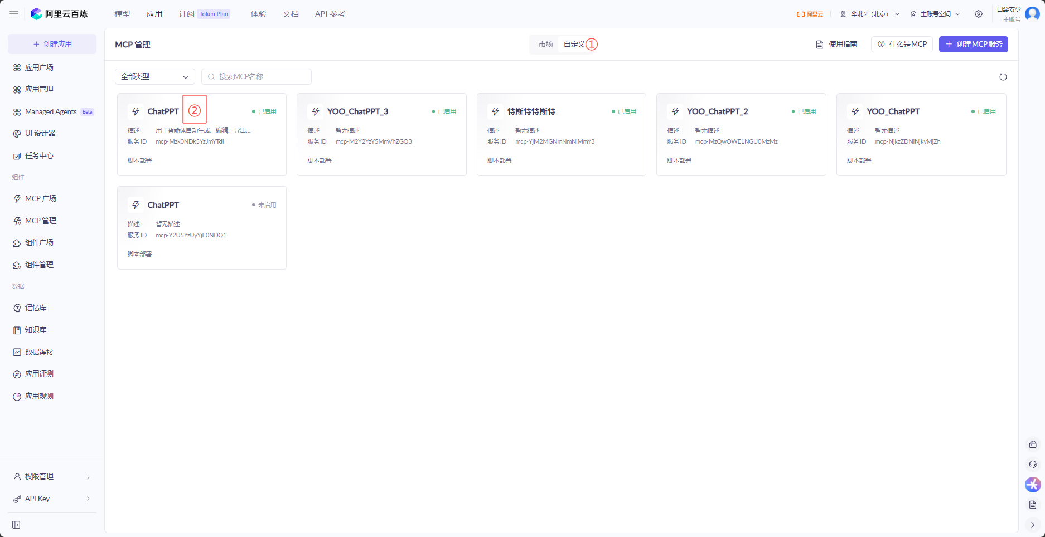Expand the right rail arrow icon

[1033, 525]
